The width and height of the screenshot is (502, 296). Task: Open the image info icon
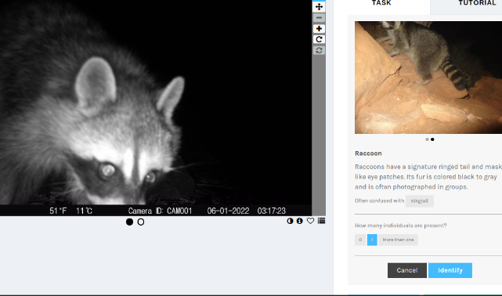300,221
